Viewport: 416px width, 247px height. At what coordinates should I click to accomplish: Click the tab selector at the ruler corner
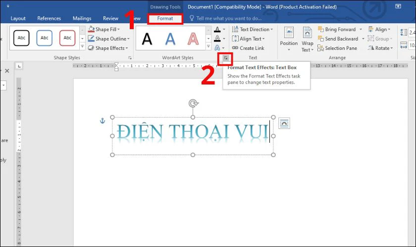19,66
